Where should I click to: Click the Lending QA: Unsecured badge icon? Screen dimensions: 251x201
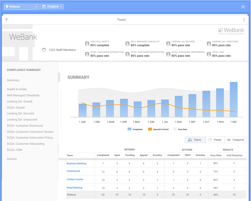pos(209,44)
